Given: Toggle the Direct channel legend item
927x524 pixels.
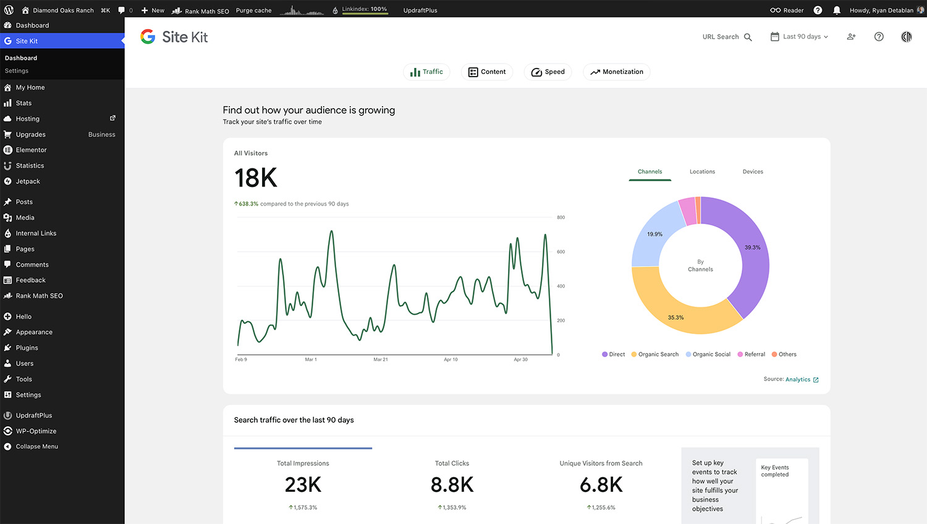Looking at the screenshot, I should [613, 354].
